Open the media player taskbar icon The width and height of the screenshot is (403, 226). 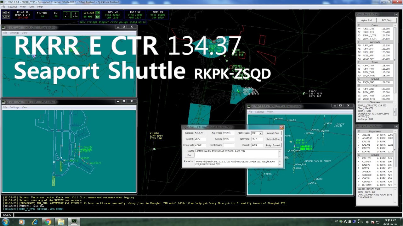point(21,222)
